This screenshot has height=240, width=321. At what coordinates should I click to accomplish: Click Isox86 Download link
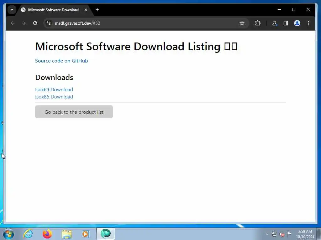click(54, 97)
